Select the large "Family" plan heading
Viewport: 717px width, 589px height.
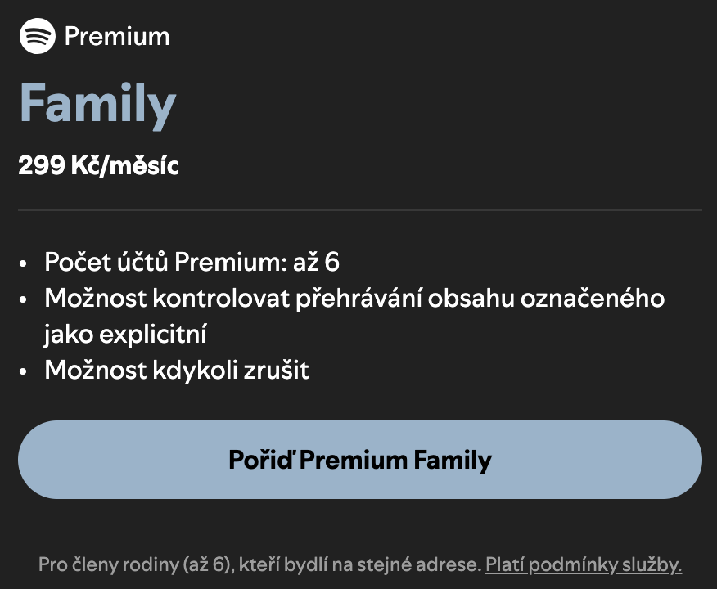(x=97, y=104)
